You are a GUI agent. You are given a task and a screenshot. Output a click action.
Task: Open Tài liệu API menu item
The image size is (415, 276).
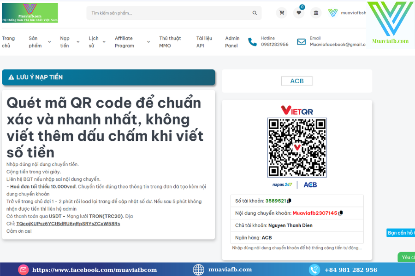click(204, 42)
